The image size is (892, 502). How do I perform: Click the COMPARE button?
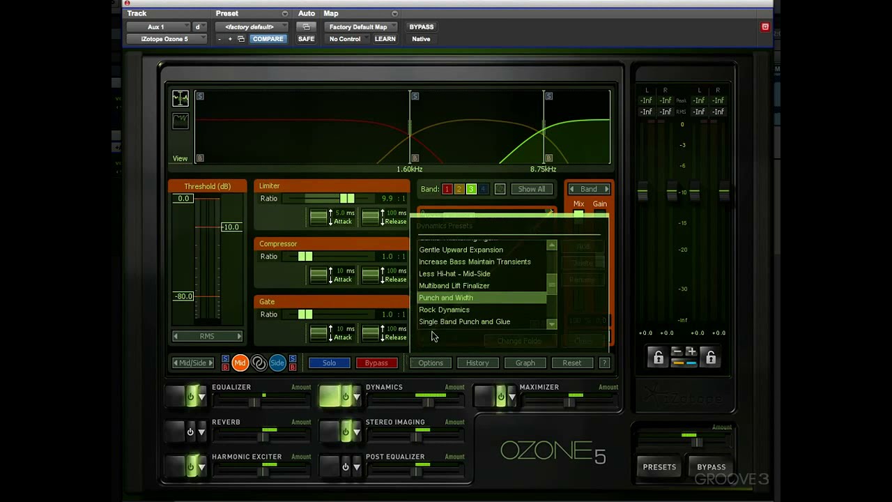coord(268,39)
